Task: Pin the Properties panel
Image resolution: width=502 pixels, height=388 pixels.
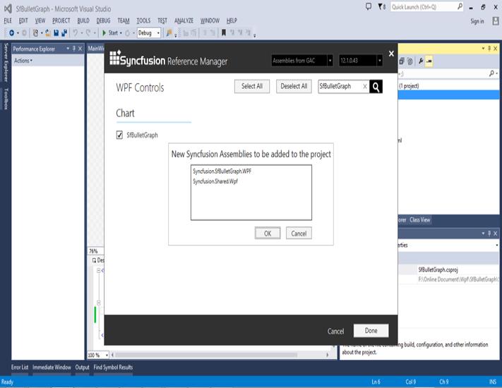Action: click(489, 234)
